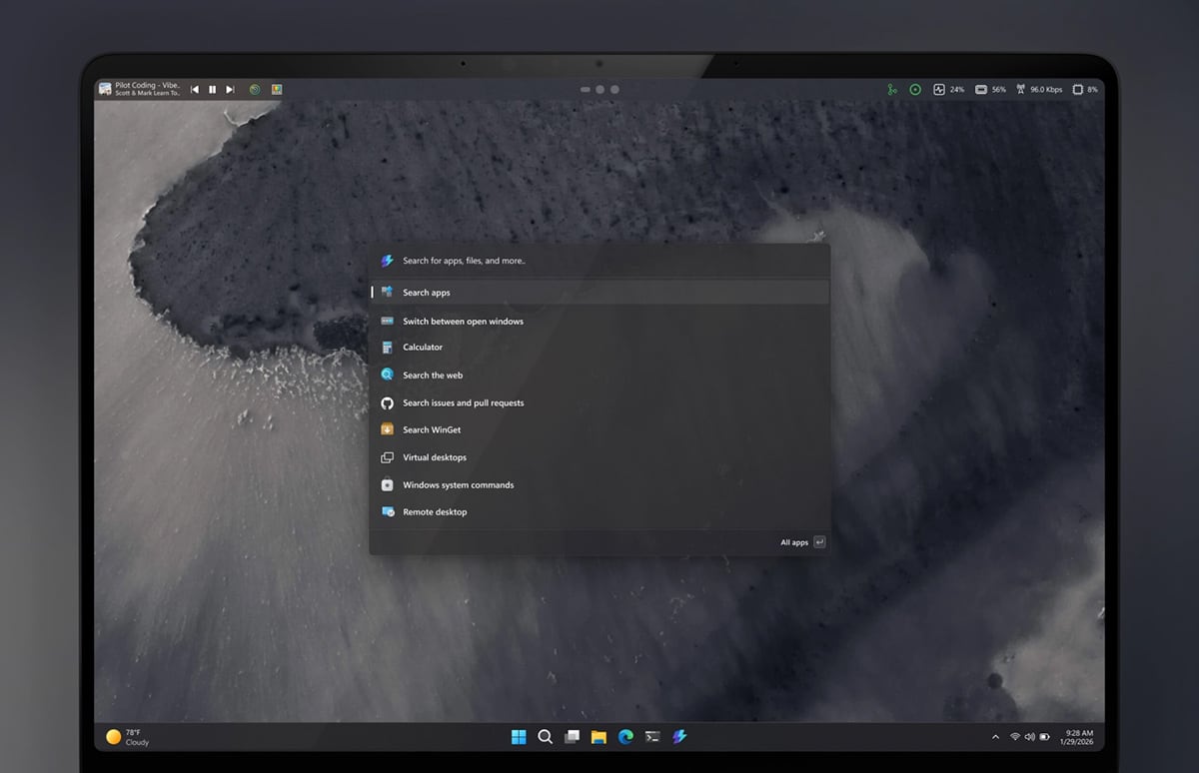Click the Virtual desktops icon
The width and height of the screenshot is (1199, 773).
coord(387,457)
